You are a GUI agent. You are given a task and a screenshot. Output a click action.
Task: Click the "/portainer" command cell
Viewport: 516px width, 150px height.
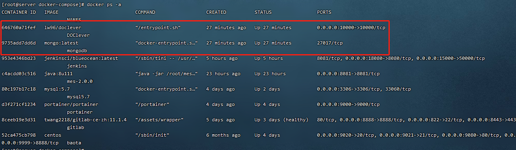[152, 104]
